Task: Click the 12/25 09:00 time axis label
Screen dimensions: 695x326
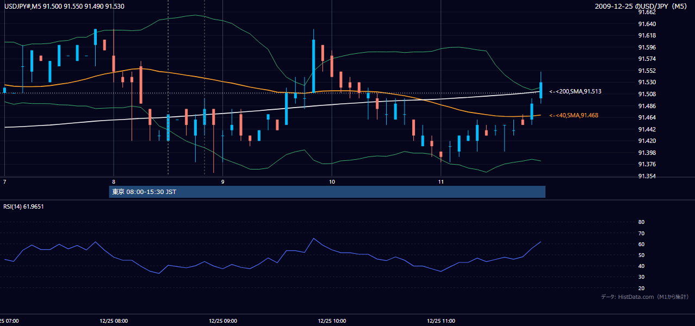Action: (x=223, y=321)
